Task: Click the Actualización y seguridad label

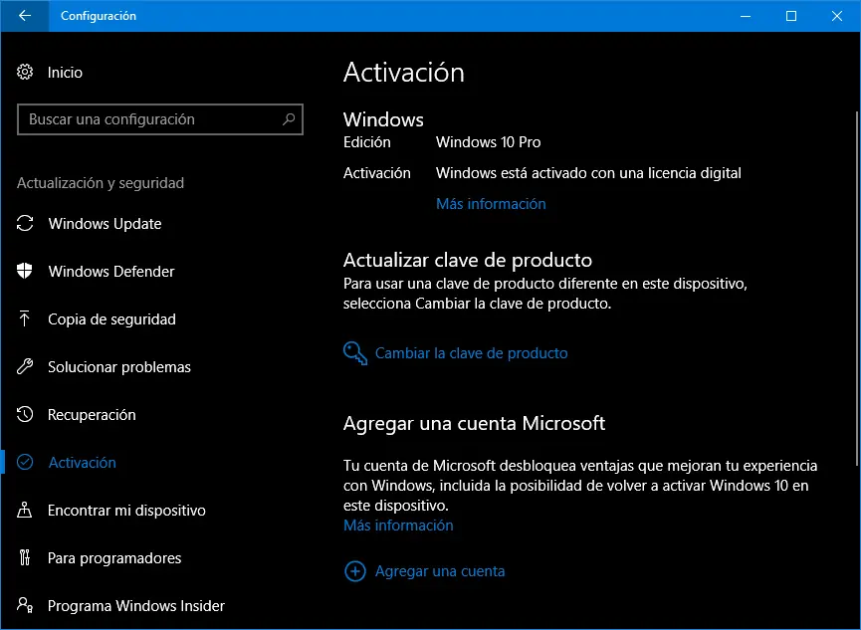Action: [x=101, y=183]
